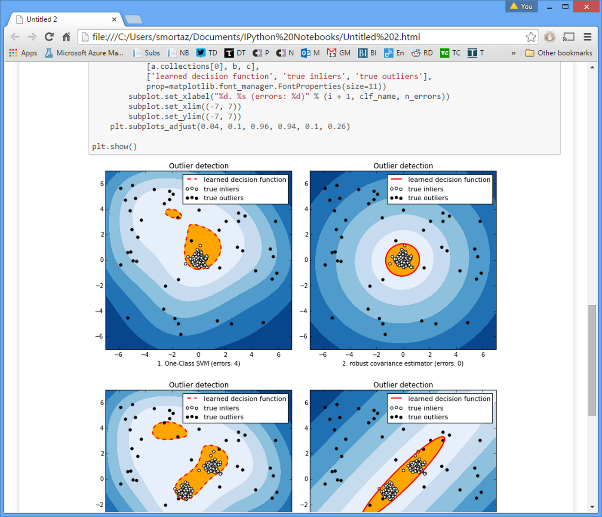Open the Chrome hamburger menu
Screen dimensions: 602x517
pos(587,37)
